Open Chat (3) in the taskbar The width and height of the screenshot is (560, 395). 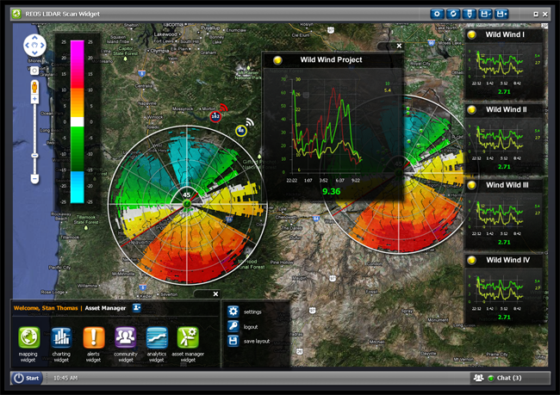click(x=509, y=378)
